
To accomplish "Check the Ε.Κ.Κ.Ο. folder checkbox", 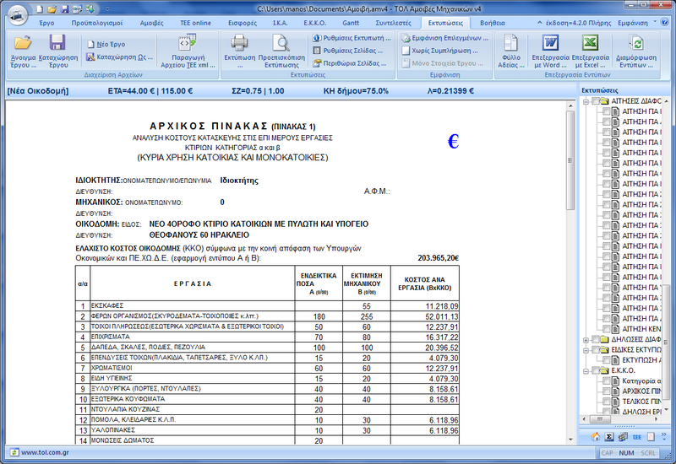I will tap(595, 370).
